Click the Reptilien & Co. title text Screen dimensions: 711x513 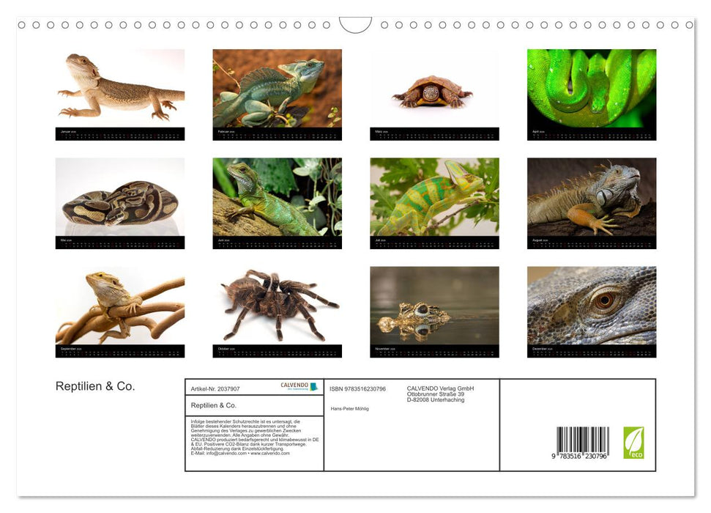[95, 385]
